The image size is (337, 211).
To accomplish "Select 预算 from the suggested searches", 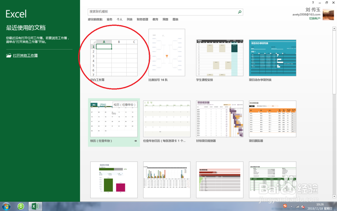I will [165, 19].
